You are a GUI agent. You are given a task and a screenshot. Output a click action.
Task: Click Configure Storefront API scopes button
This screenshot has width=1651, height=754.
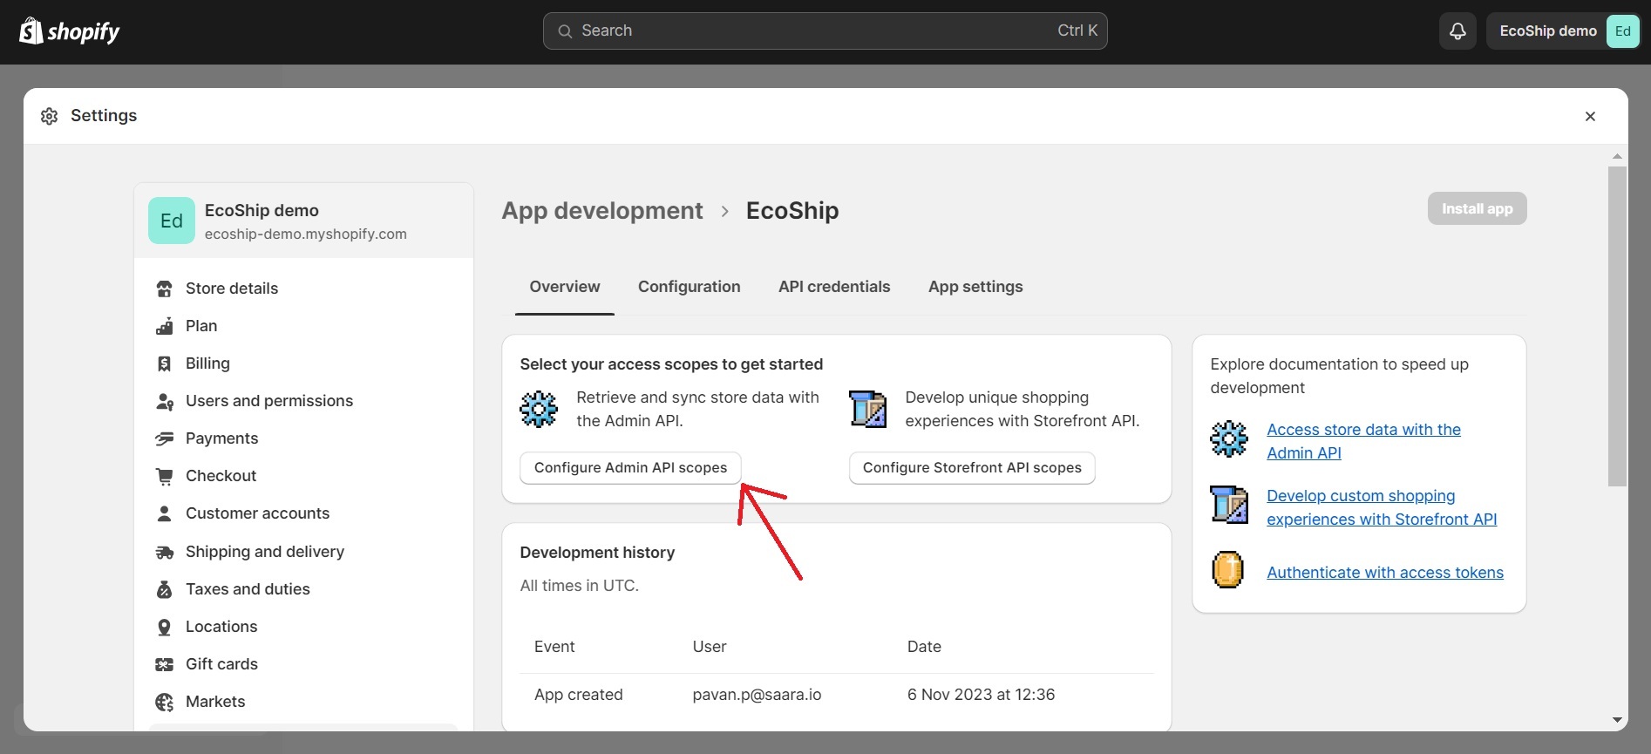click(972, 467)
